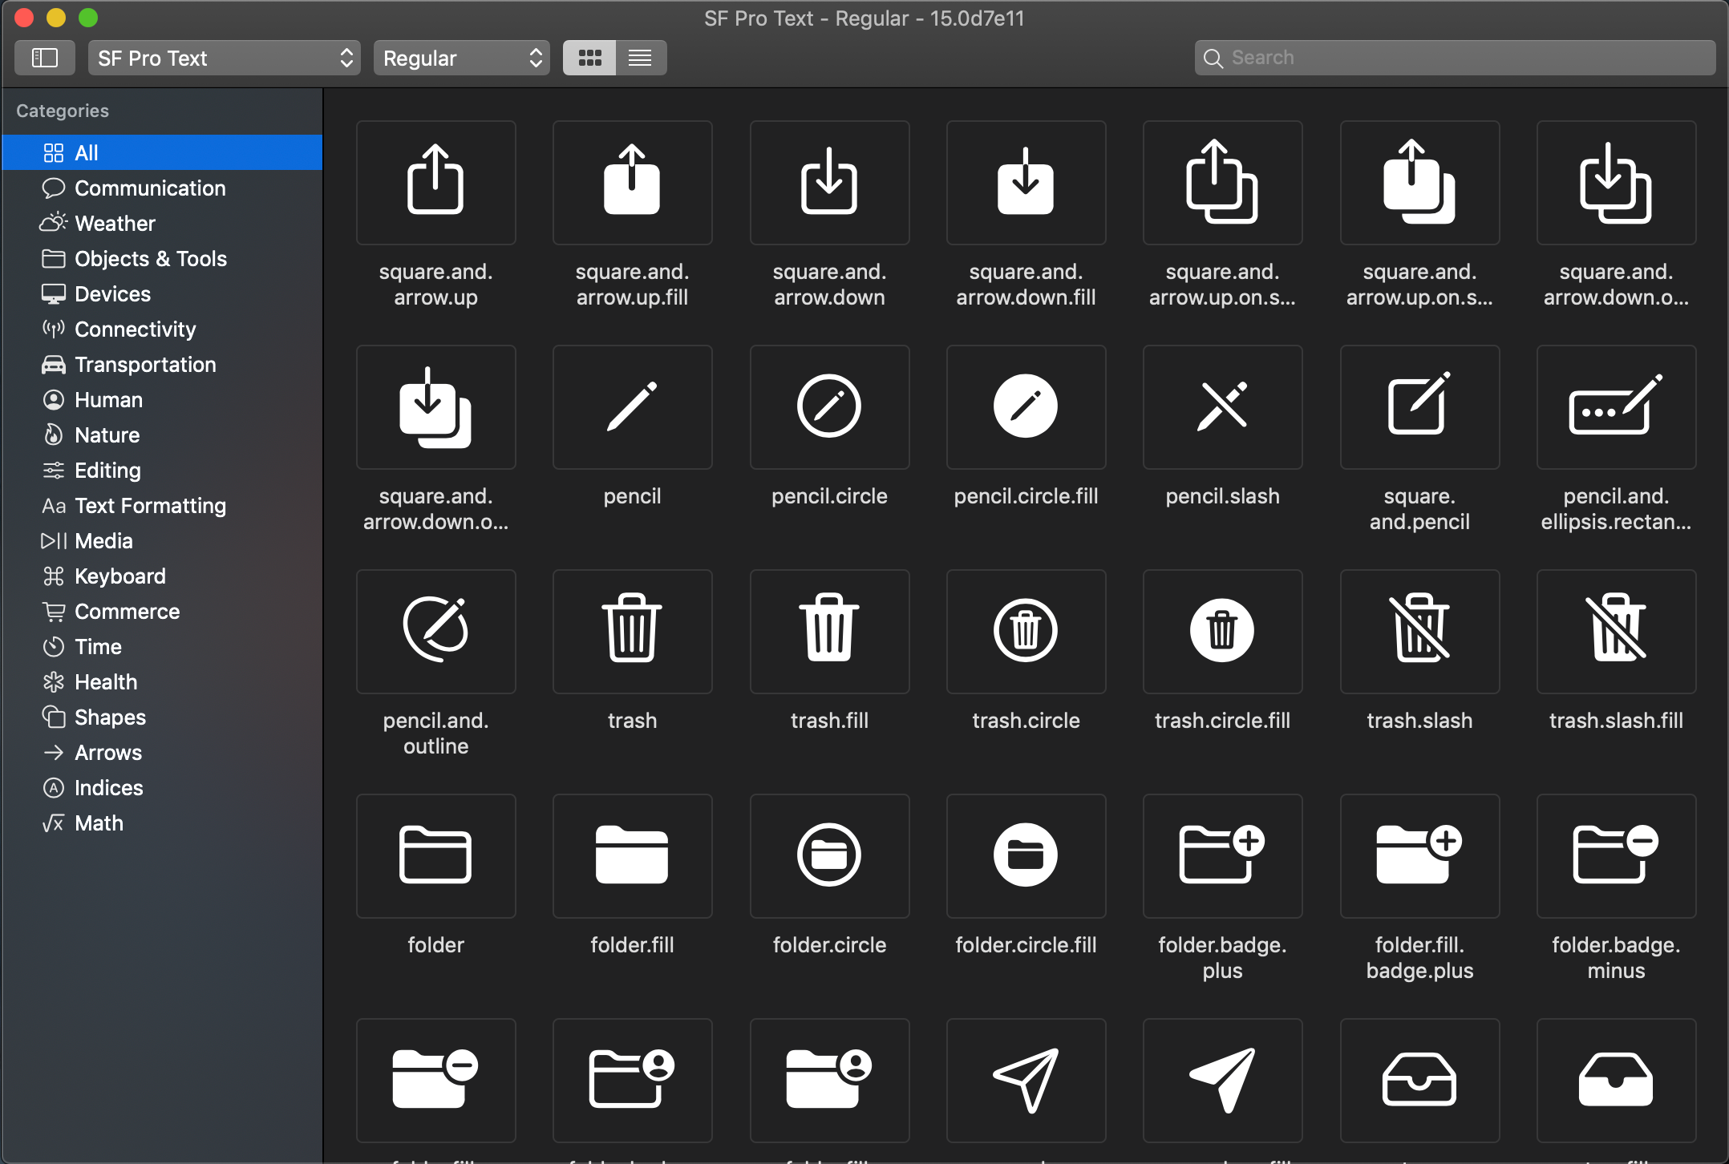Select the pencil.and.outline symbol
This screenshot has height=1164, width=1729.
(435, 631)
